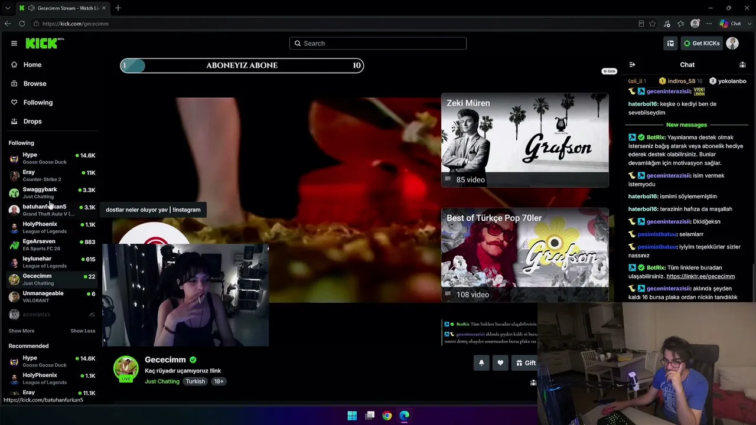Viewport: 756px width, 425px height.
Task: Open the browser reading view icon
Action: pos(641,24)
